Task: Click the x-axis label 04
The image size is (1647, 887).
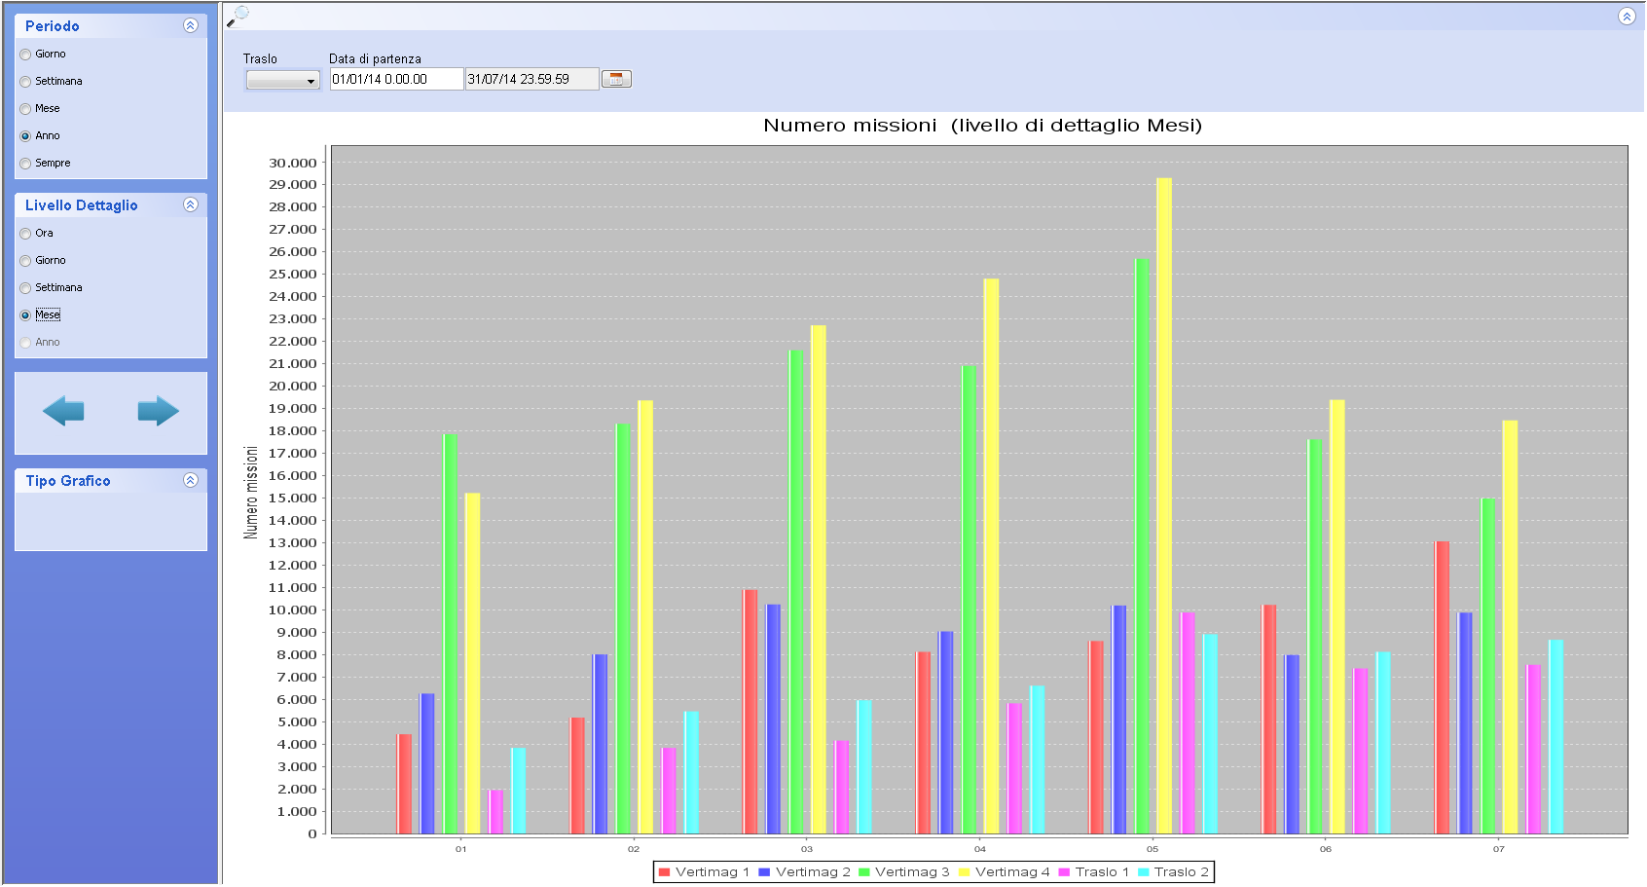Action: [980, 849]
